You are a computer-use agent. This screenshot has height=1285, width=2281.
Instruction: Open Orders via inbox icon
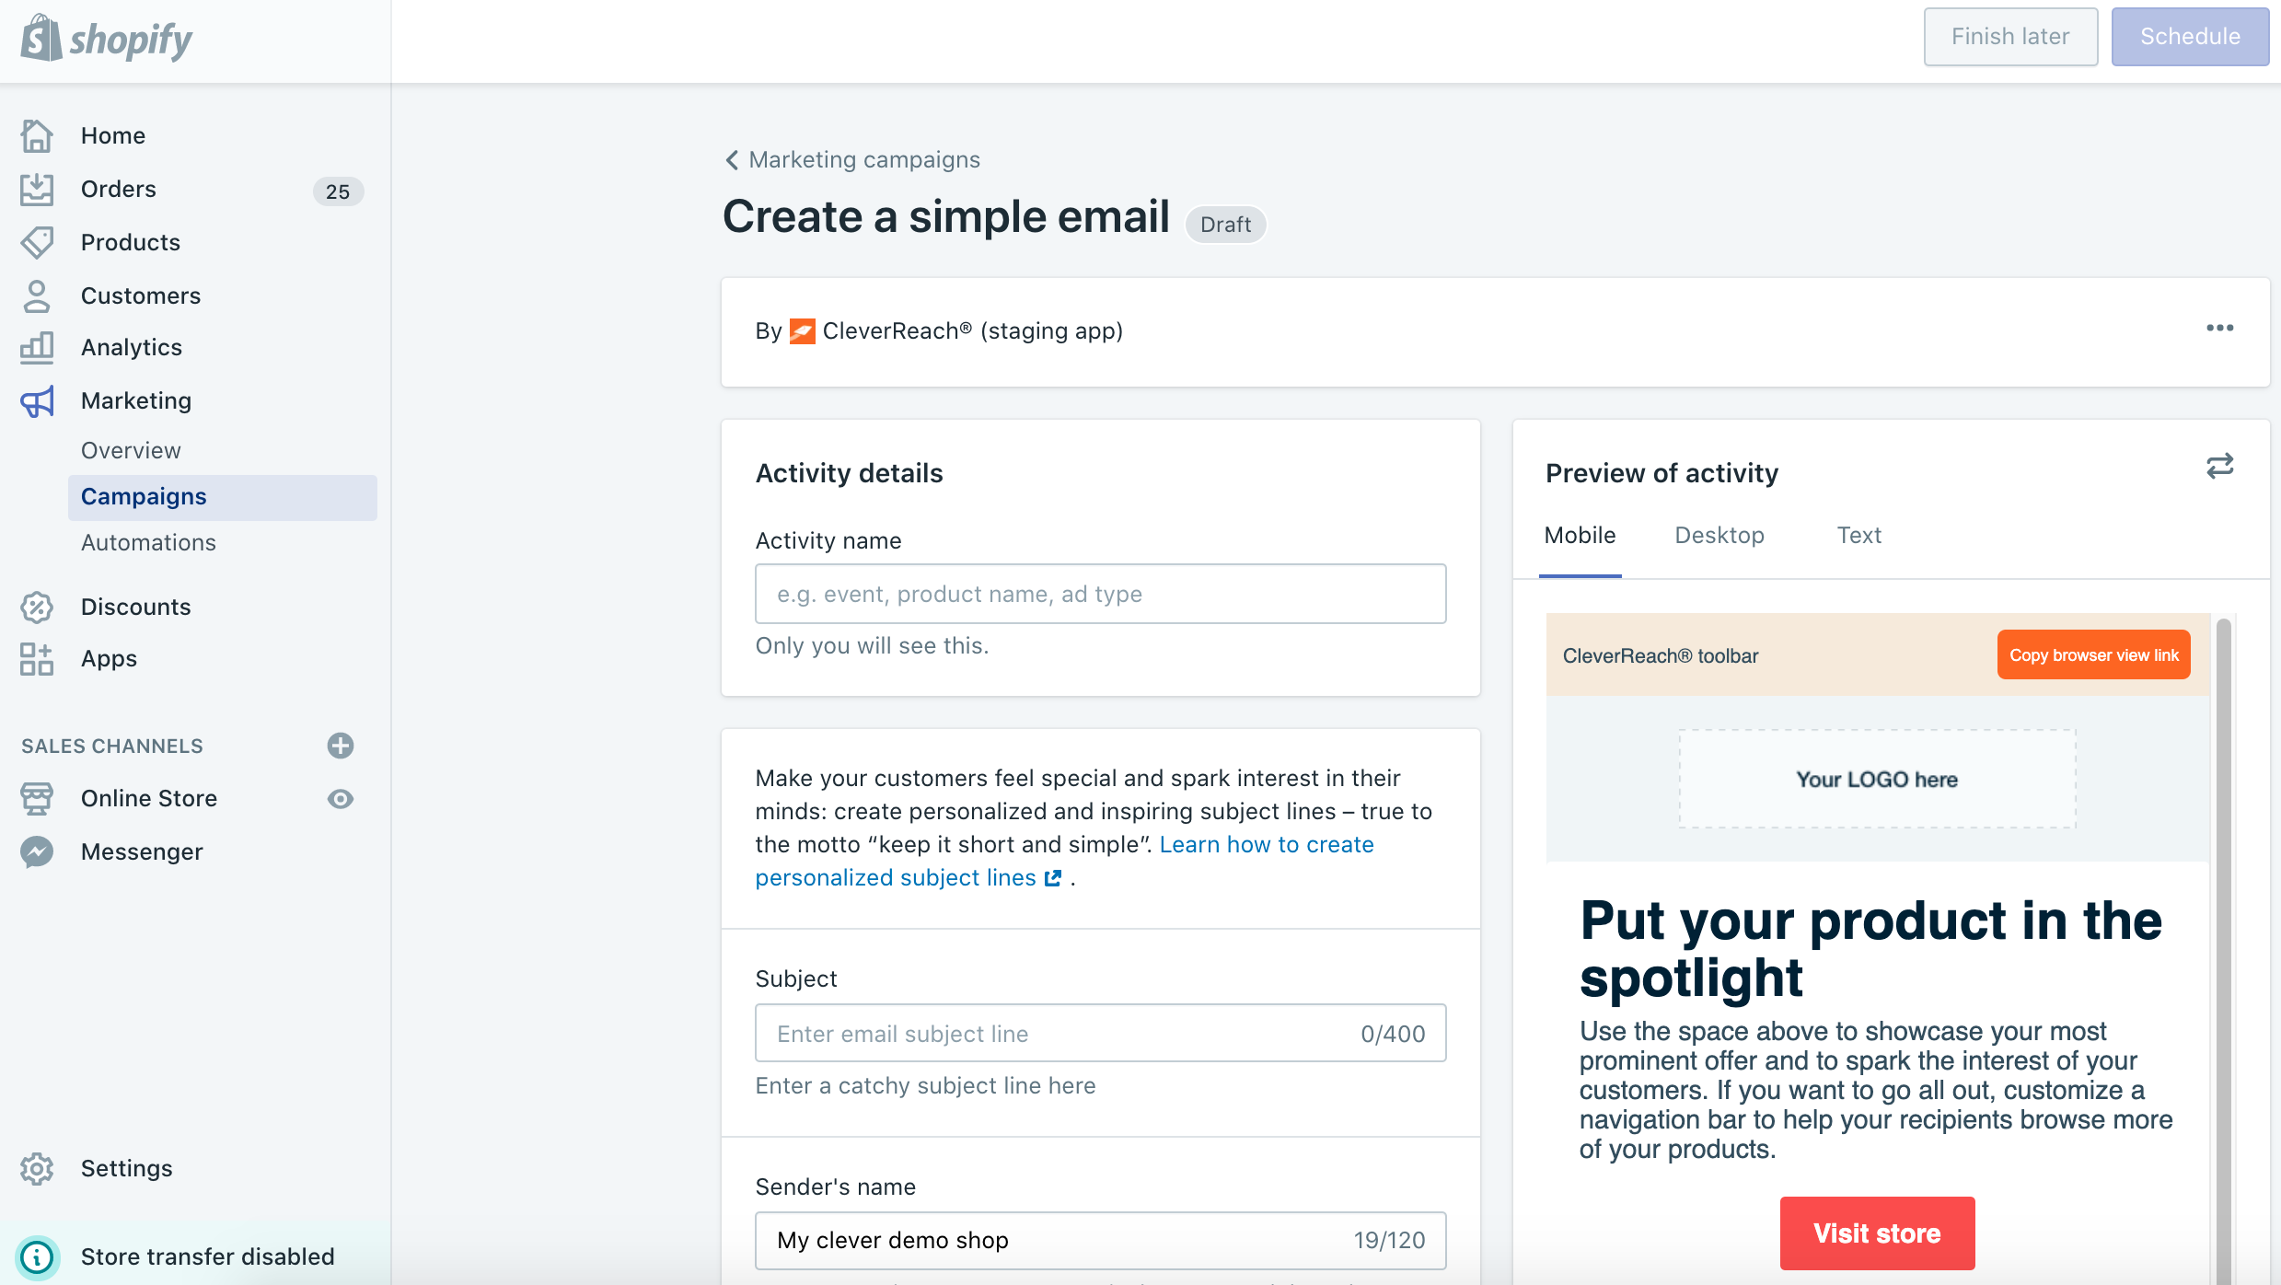tap(37, 190)
